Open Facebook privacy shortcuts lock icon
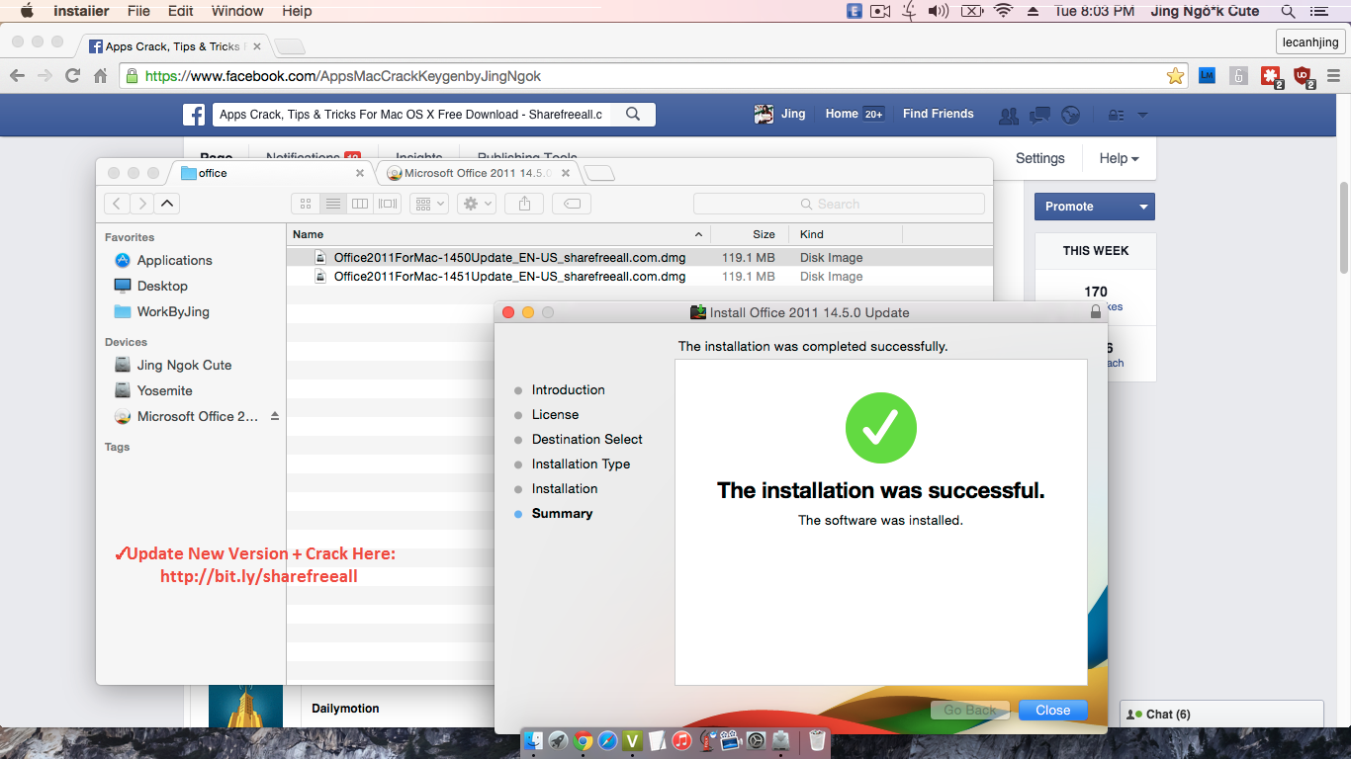Screen dimensions: 1351x759 point(1116,115)
